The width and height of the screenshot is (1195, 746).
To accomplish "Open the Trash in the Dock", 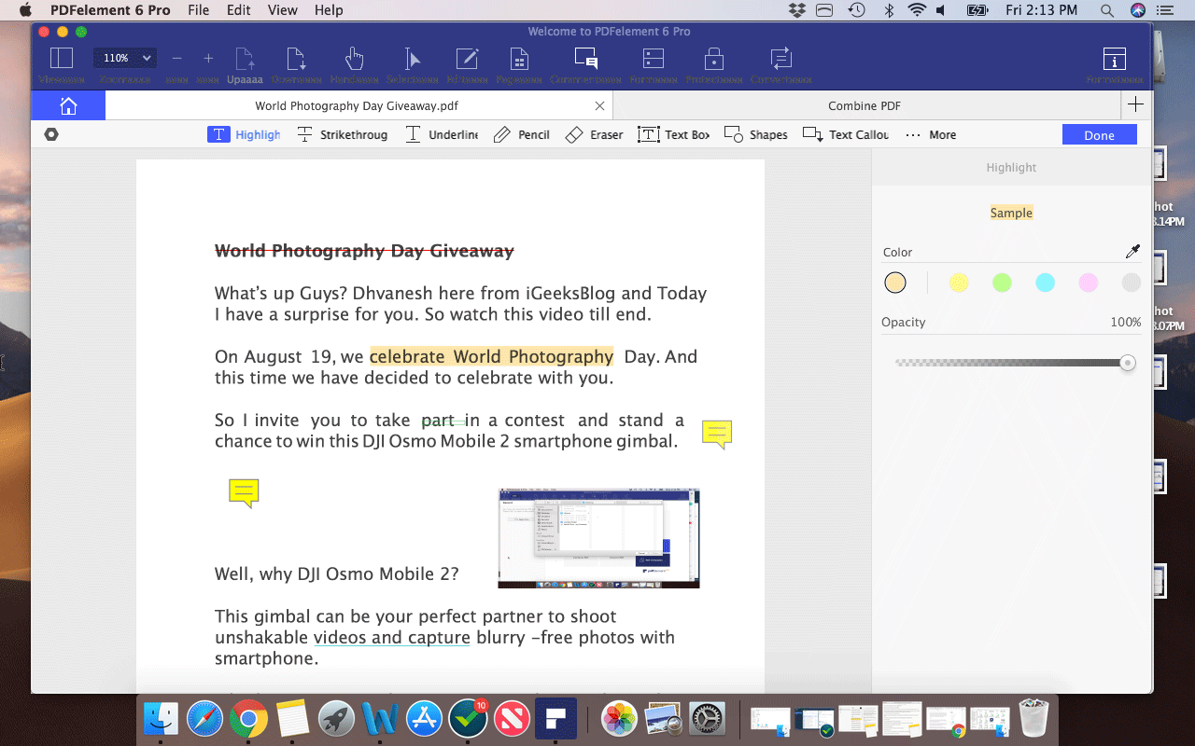I will click(1033, 719).
